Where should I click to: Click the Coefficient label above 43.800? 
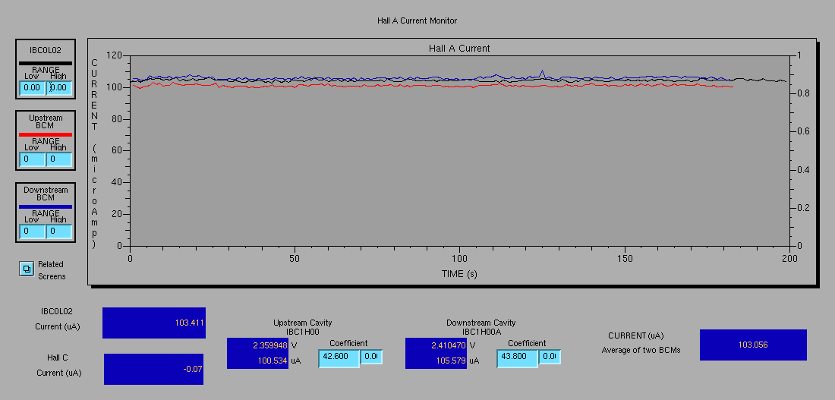click(527, 343)
